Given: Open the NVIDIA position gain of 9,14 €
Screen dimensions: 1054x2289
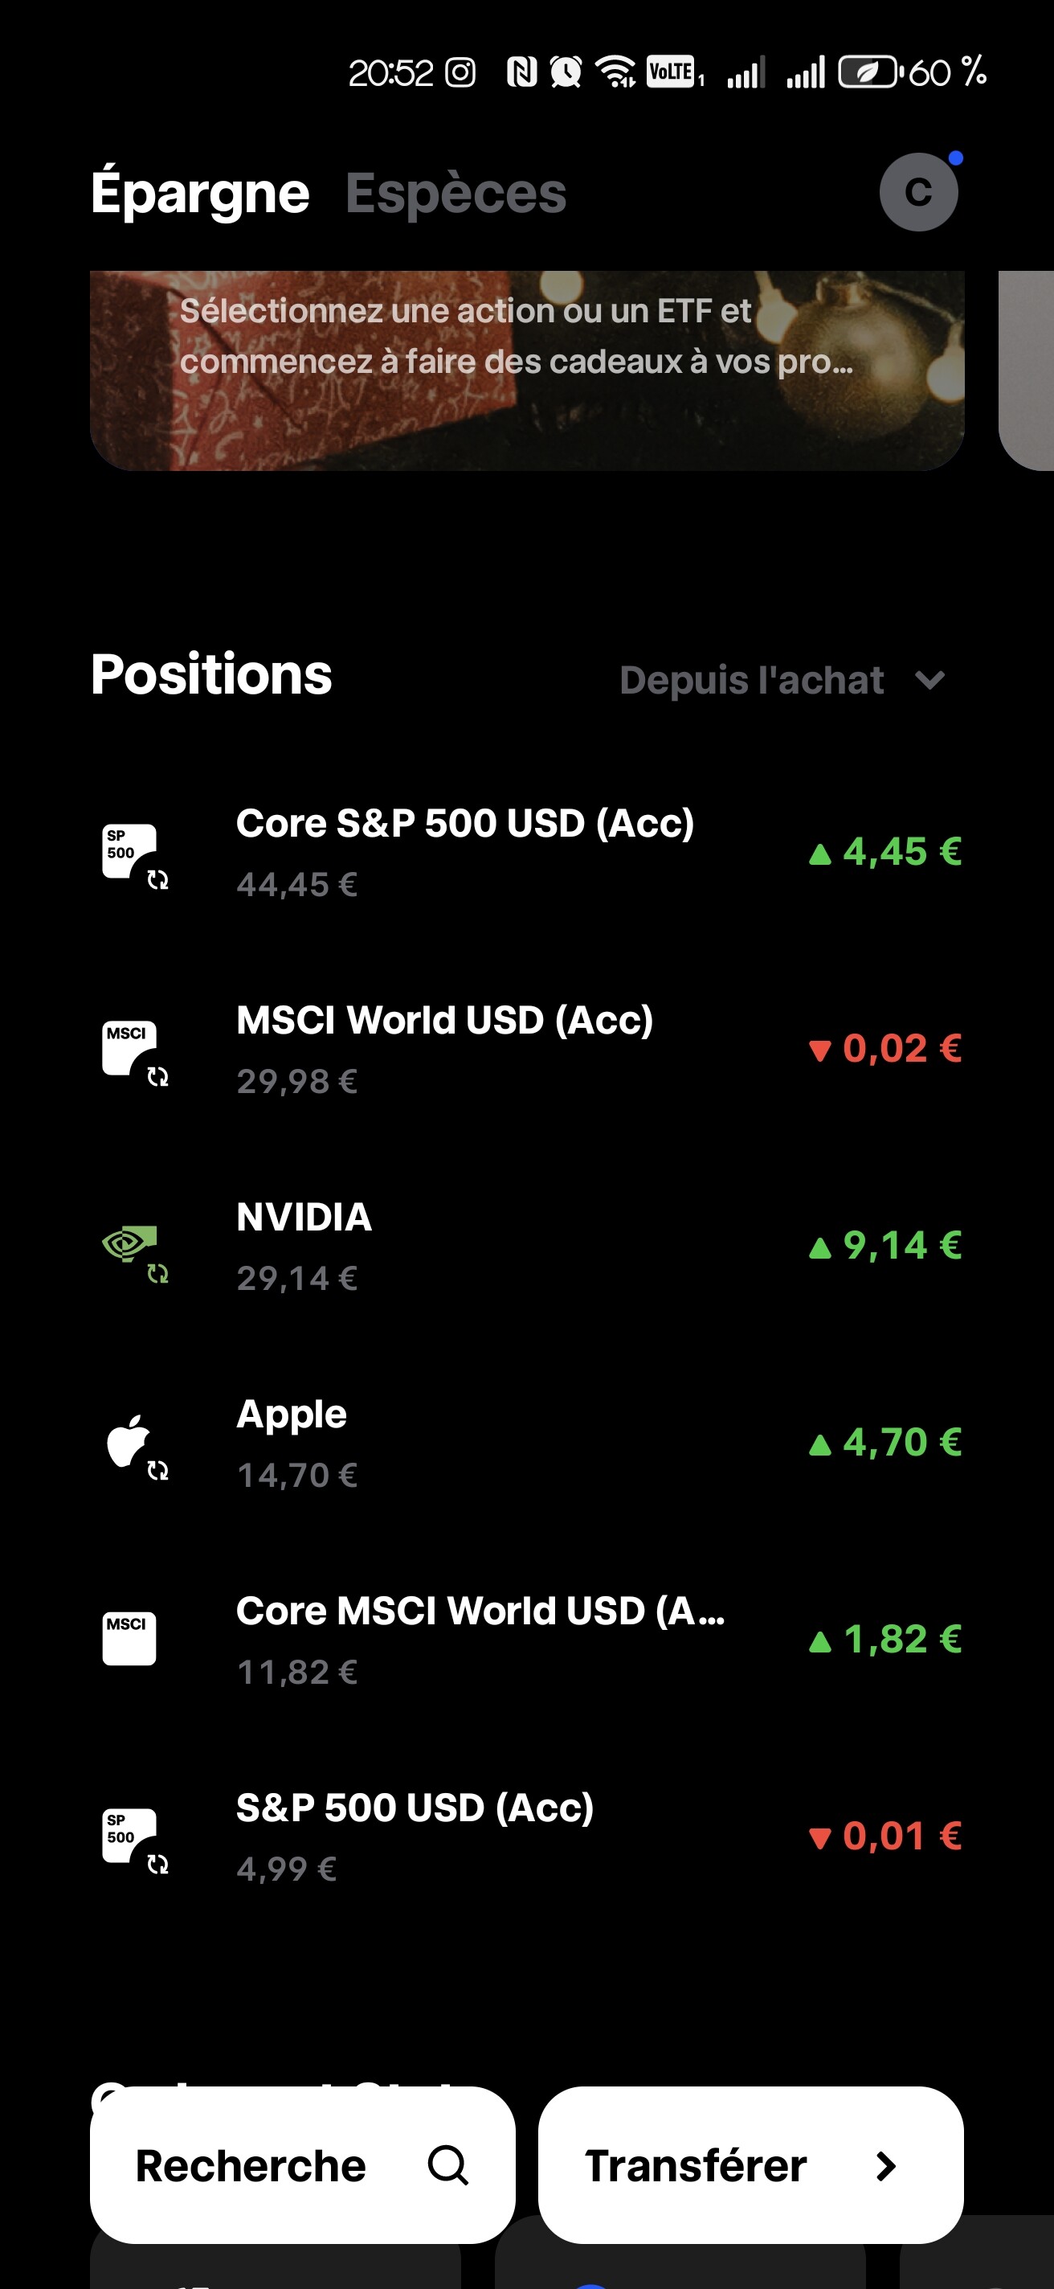Looking at the screenshot, I should tap(885, 1245).
